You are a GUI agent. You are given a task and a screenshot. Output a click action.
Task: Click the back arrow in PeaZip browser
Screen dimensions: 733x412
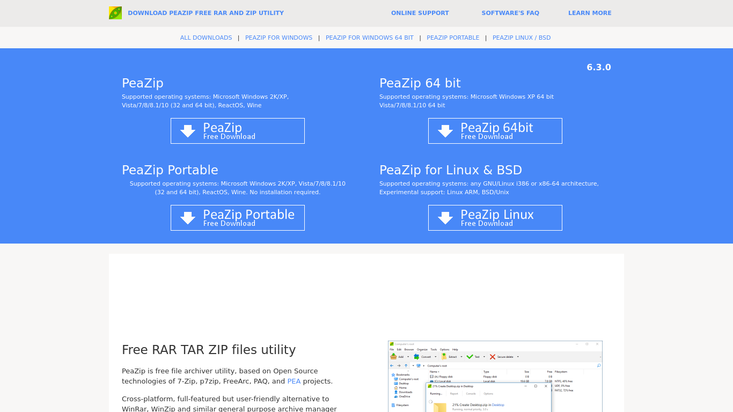[x=391, y=365]
